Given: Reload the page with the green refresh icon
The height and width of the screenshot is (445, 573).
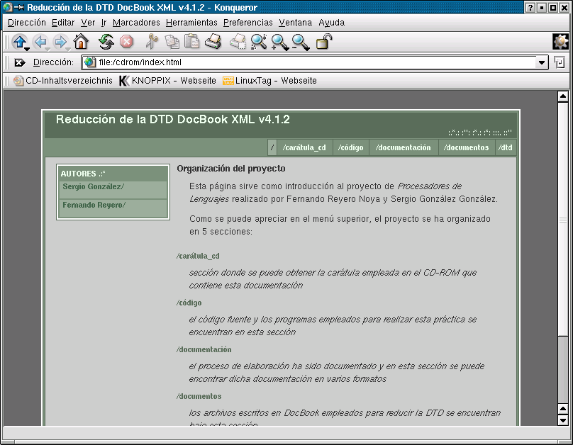Looking at the screenshot, I should [x=106, y=42].
